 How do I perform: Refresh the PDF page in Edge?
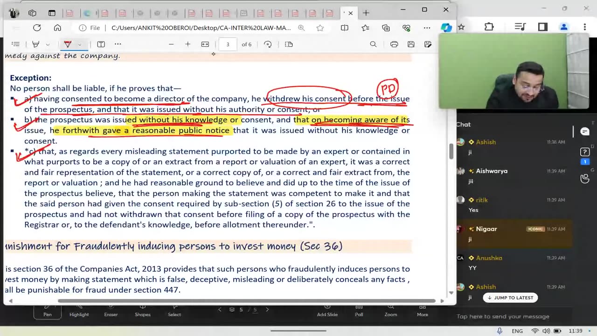pyautogui.click(x=37, y=28)
